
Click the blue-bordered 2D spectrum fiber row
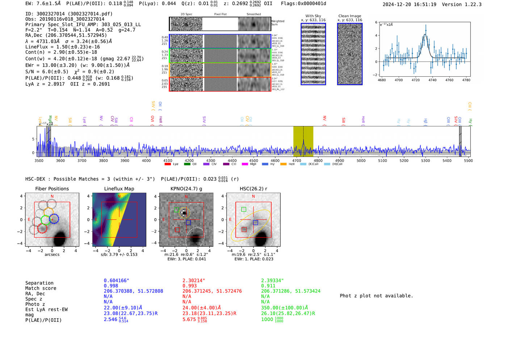220,41
